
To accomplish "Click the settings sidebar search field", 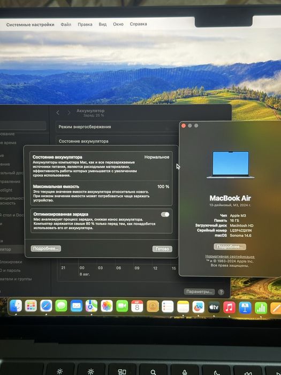I will (x=23, y=126).
